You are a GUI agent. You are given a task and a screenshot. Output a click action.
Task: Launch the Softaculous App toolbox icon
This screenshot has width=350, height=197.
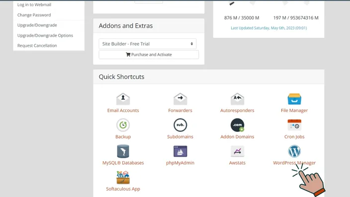click(123, 177)
